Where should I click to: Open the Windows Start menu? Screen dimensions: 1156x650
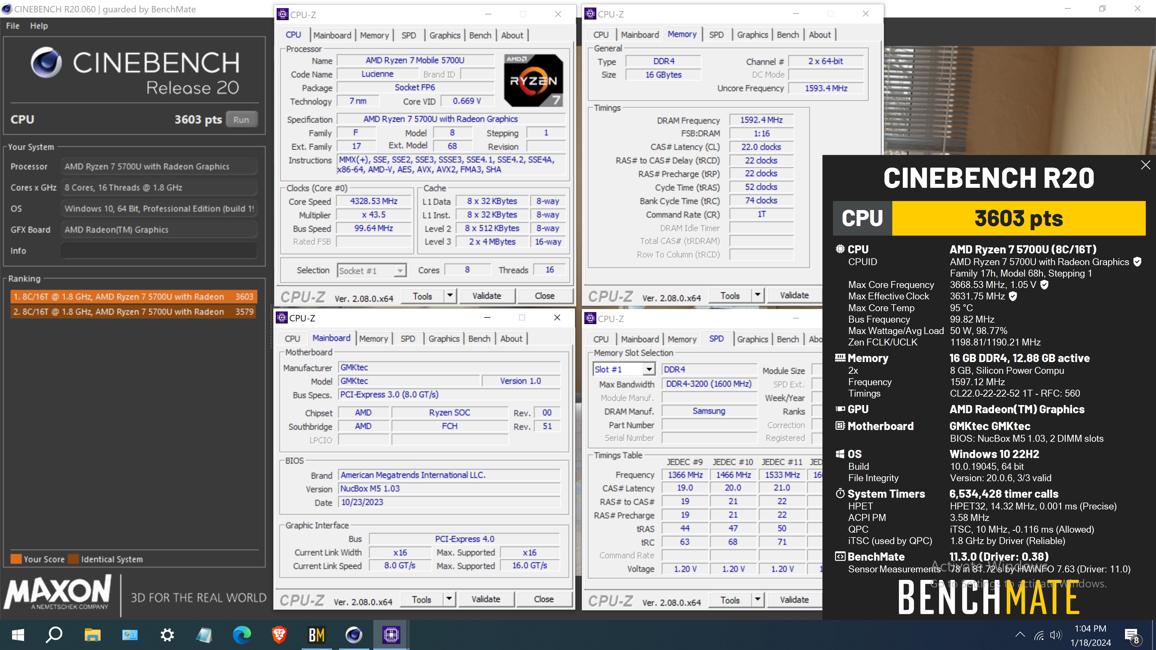coord(18,635)
